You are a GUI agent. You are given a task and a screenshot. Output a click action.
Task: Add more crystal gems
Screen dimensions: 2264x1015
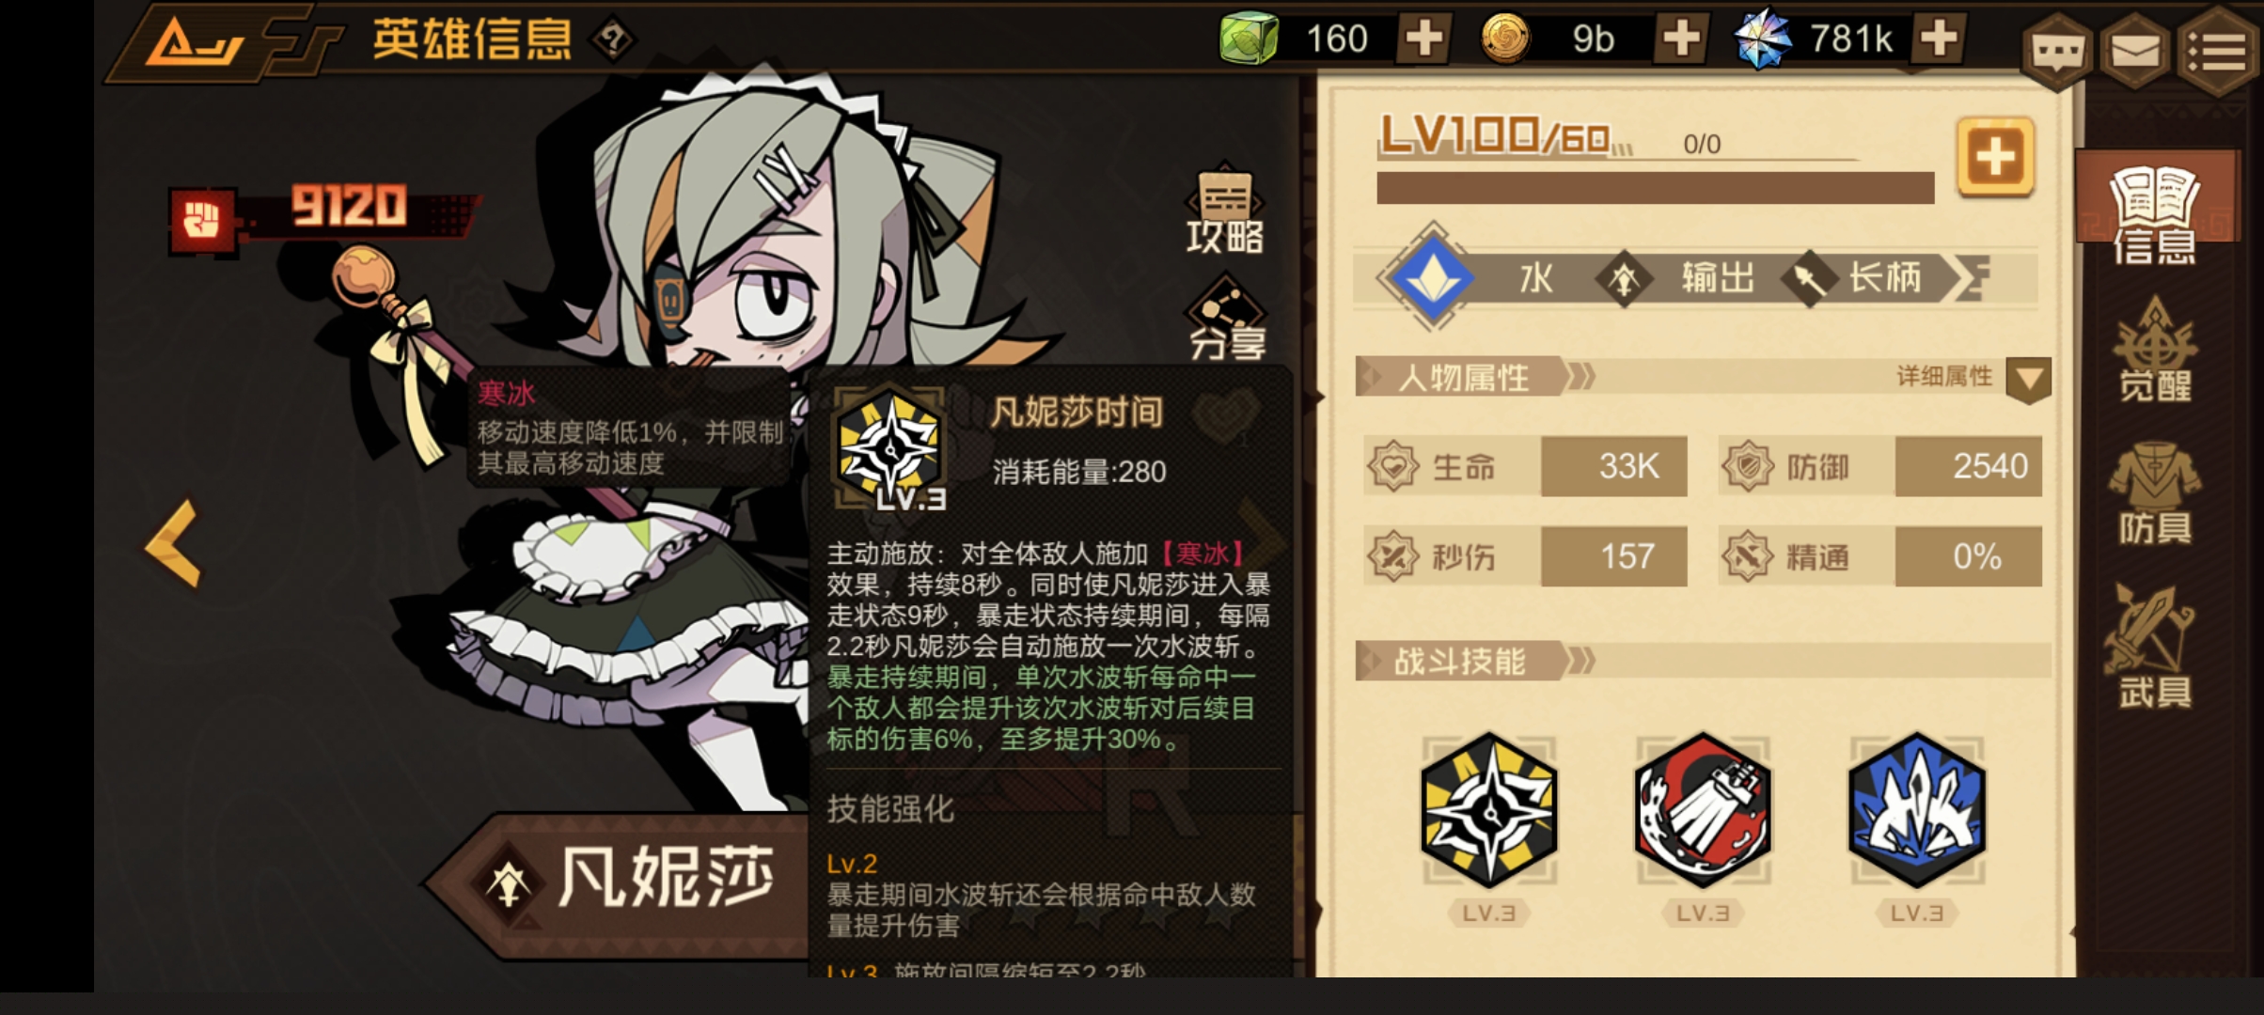click(x=1939, y=39)
